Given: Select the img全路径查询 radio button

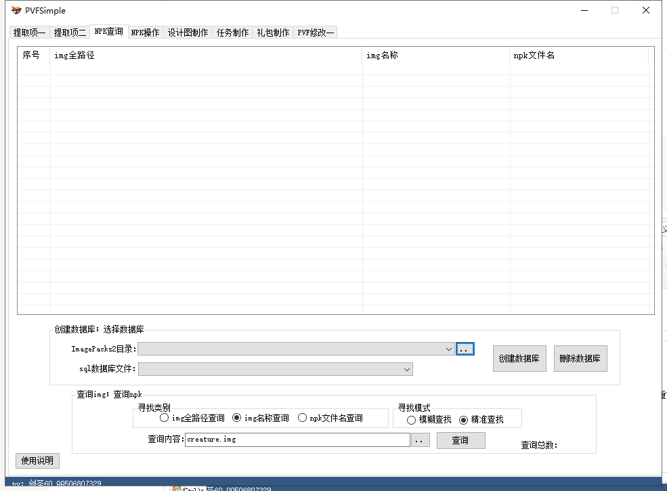Looking at the screenshot, I should point(165,419).
